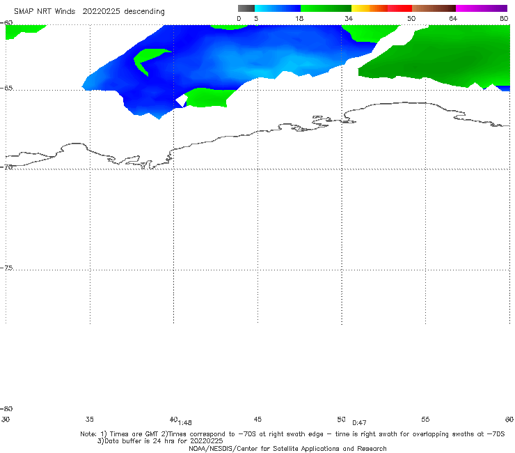Click the color scale label "50" under the red segment
The height and width of the screenshot is (453, 515).
(411, 19)
